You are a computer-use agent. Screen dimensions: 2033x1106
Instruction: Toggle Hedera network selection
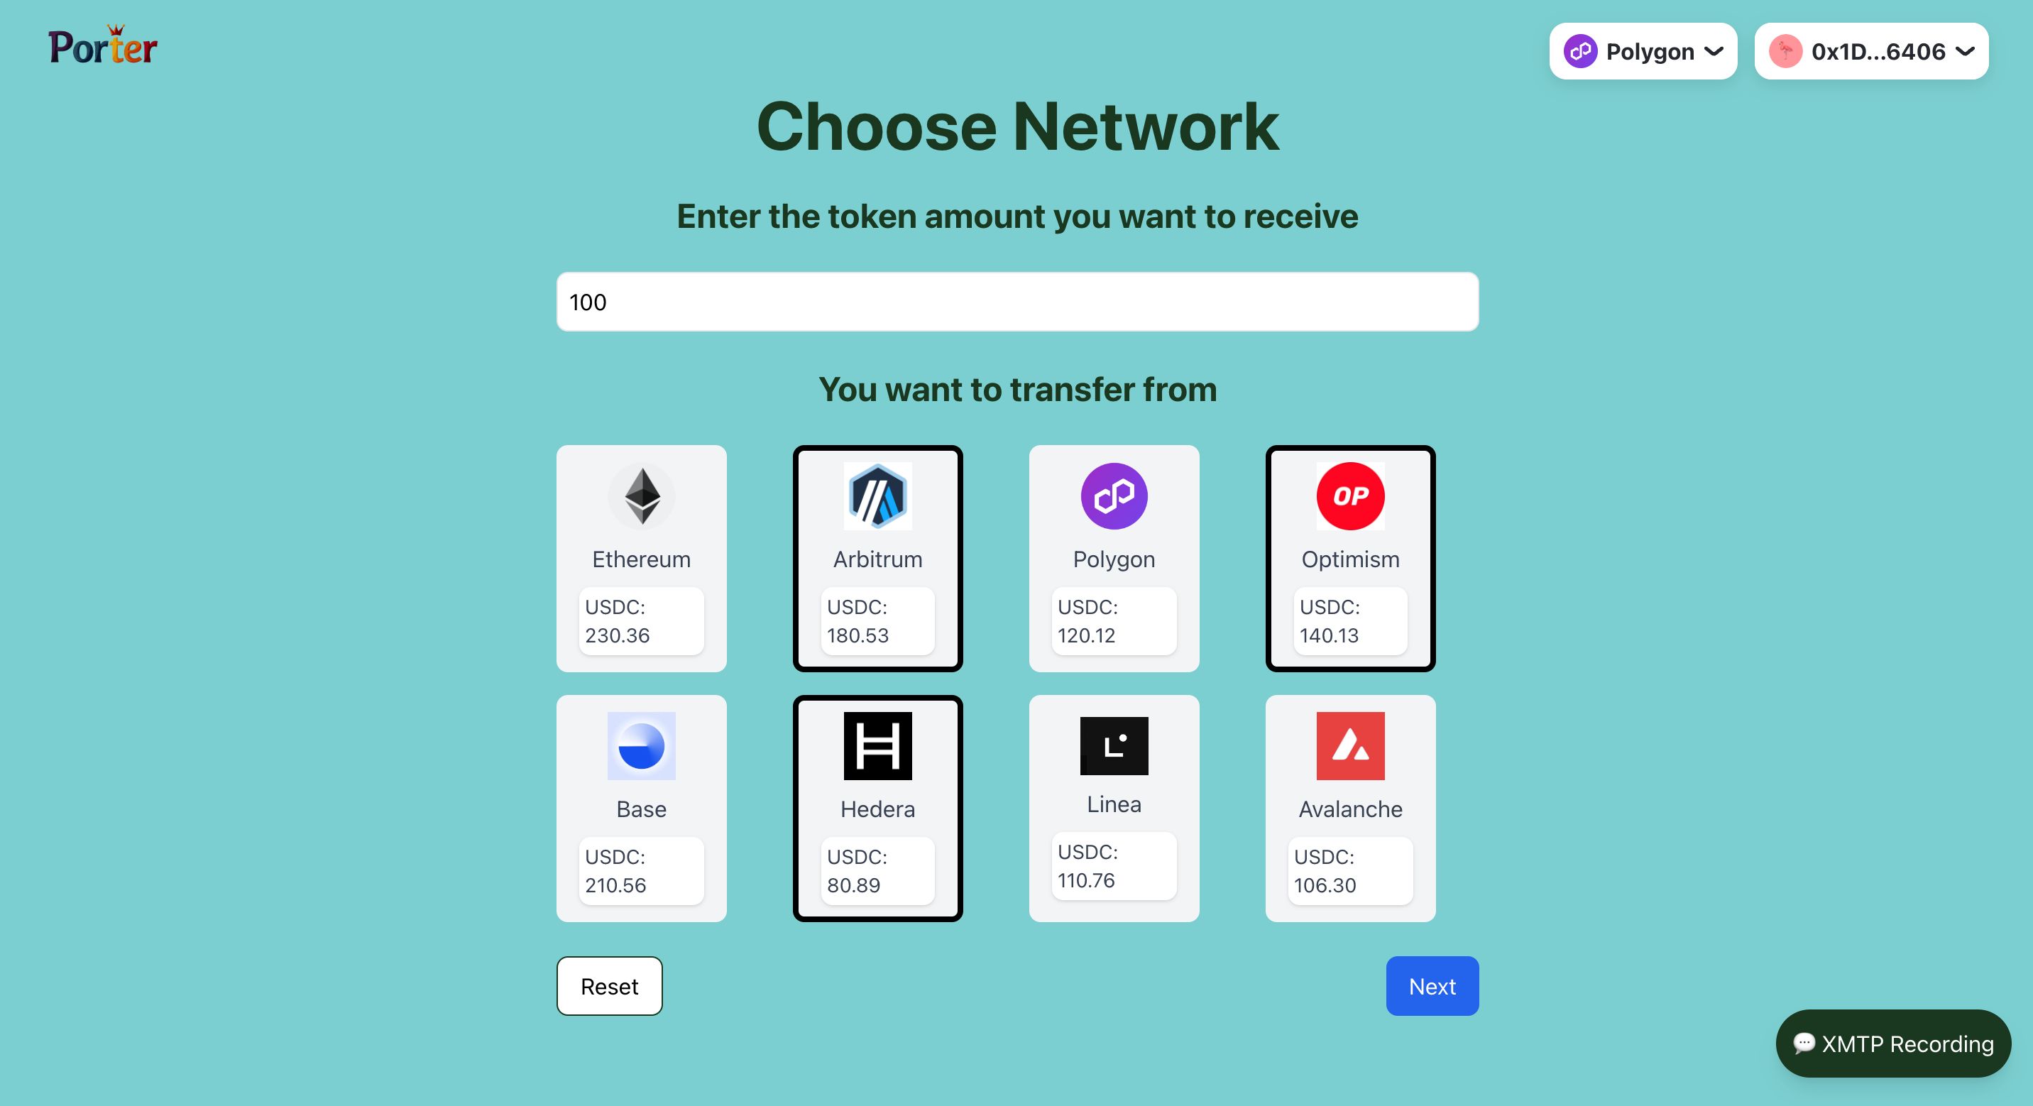click(877, 808)
